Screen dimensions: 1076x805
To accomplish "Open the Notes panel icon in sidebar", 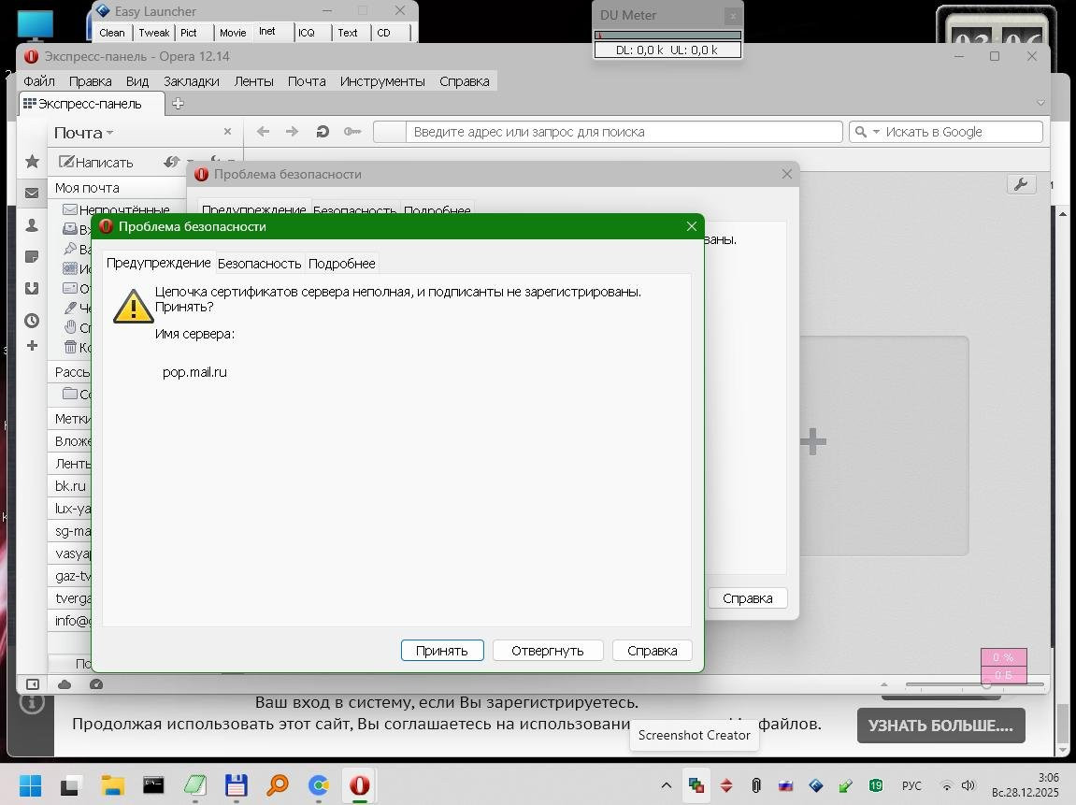I will (33, 257).
